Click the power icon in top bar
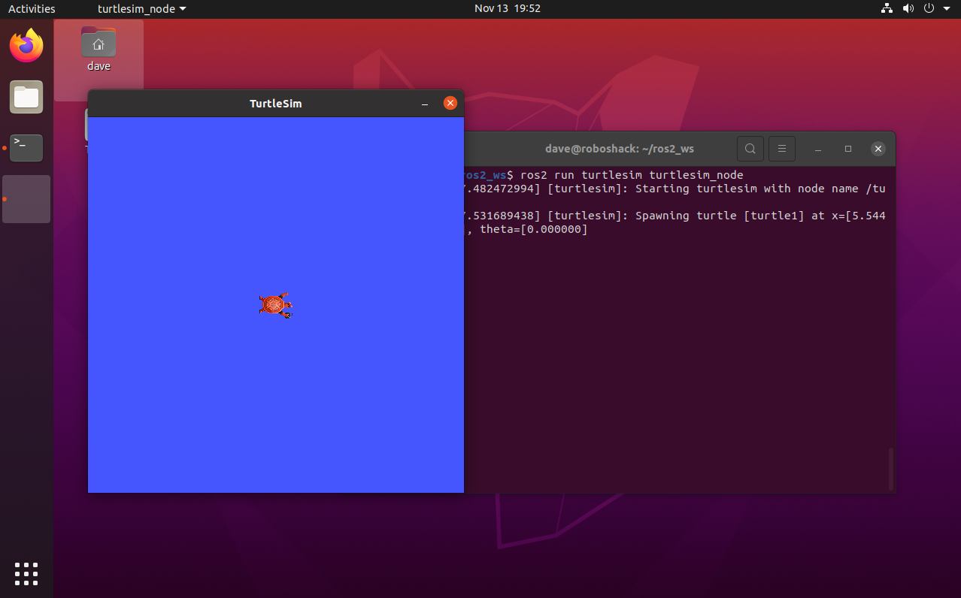Screen dimensions: 961x598 tap(929, 8)
